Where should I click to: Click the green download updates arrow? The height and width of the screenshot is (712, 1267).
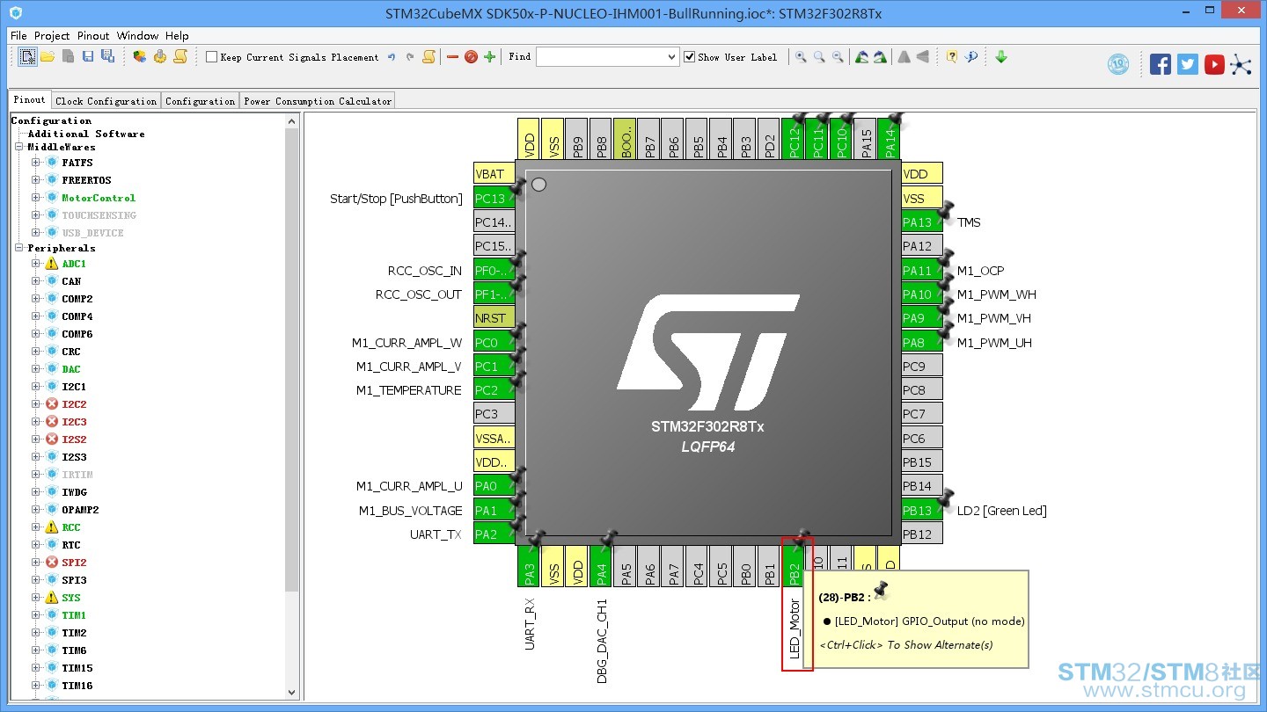click(1001, 57)
